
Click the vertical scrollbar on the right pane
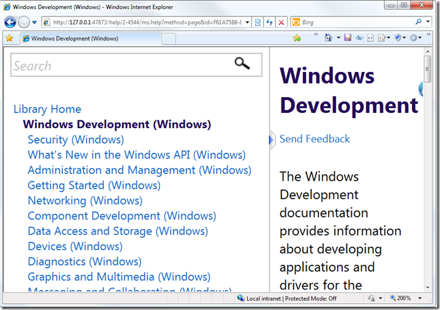coord(428,171)
